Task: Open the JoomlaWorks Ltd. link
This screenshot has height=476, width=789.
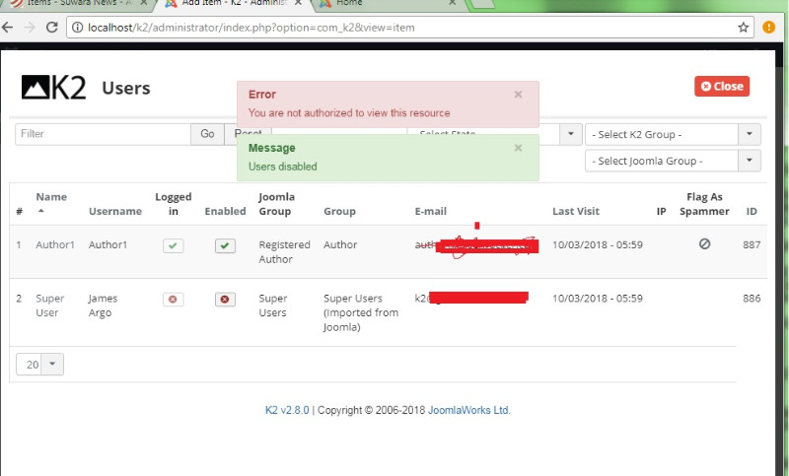Action: [x=469, y=410]
